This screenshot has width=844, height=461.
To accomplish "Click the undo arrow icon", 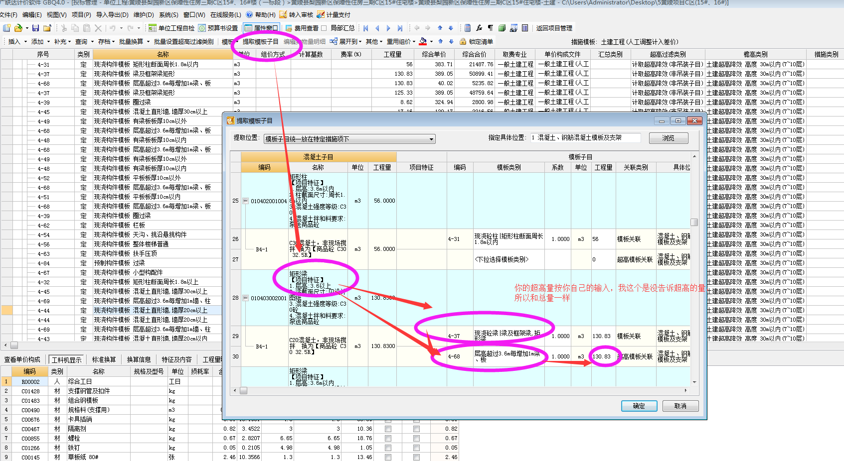I will pos(113,28).
